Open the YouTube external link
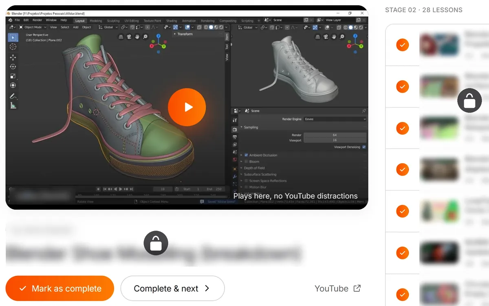Viewport: 489px width, 306px height. (x=337, y=288)
